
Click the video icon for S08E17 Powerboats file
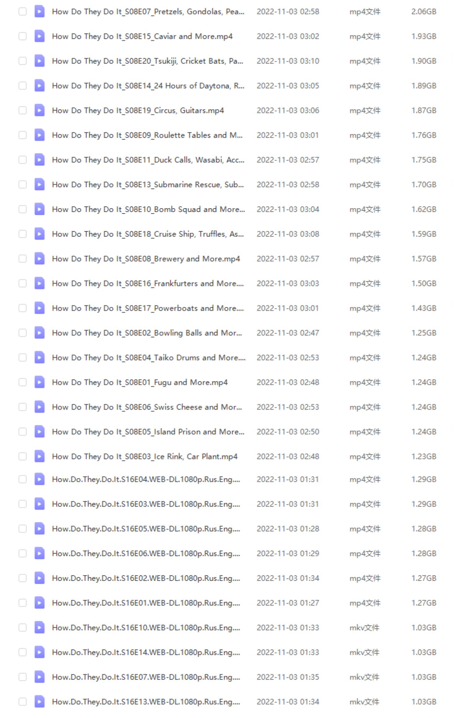pos(39,308)
